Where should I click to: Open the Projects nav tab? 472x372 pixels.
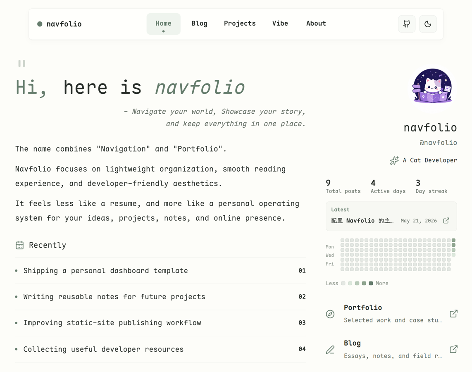point(240,24)
